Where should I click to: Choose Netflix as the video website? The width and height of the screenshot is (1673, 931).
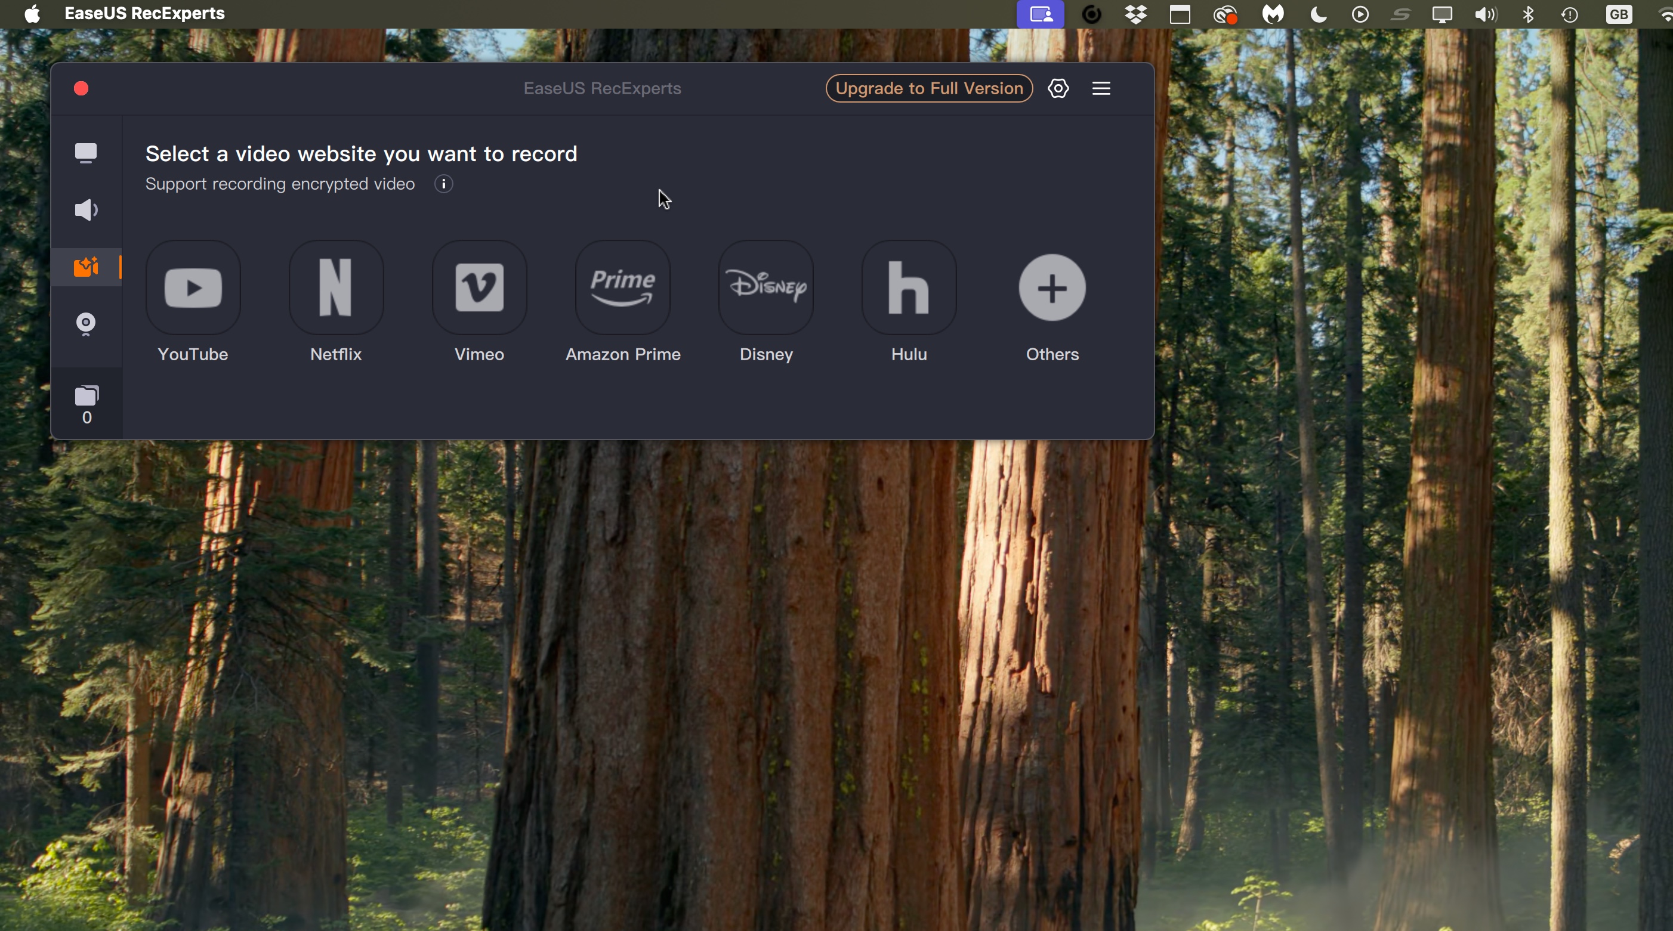(x=337, y=287)
